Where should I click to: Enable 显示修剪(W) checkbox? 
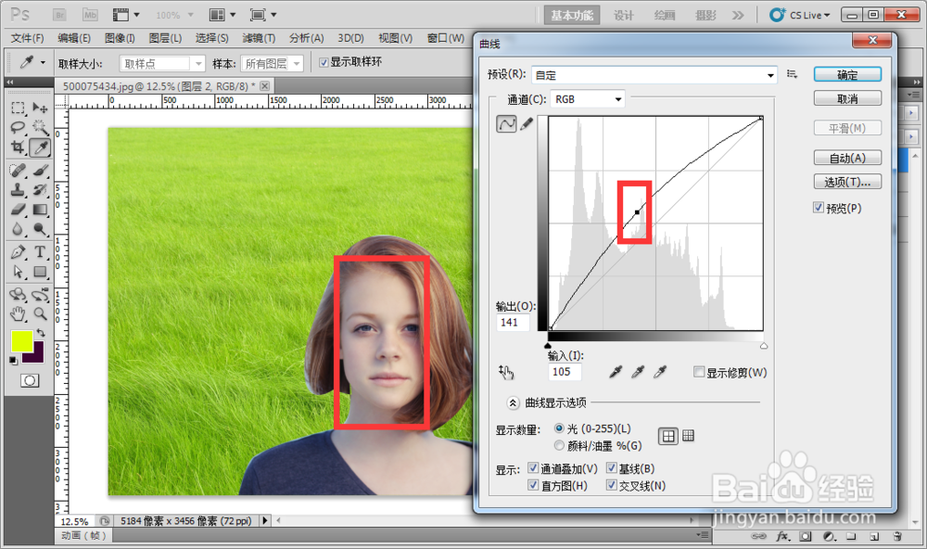coord(699,372)
